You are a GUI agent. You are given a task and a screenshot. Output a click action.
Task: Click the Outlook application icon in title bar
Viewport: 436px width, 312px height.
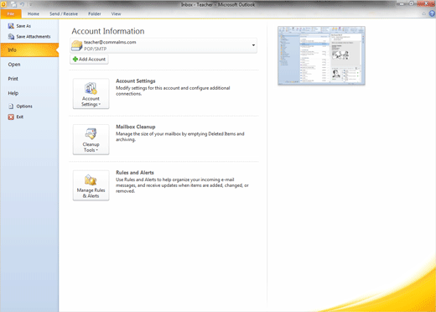click(3, 4)
